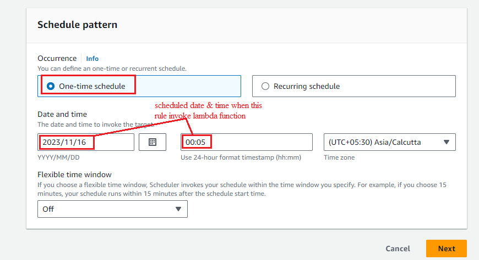Click the time field showing 00:05
479x260 pixels.
point(247,142)
